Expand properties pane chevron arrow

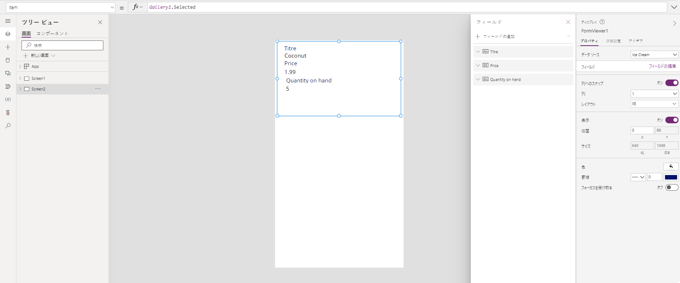pos(675,23)
